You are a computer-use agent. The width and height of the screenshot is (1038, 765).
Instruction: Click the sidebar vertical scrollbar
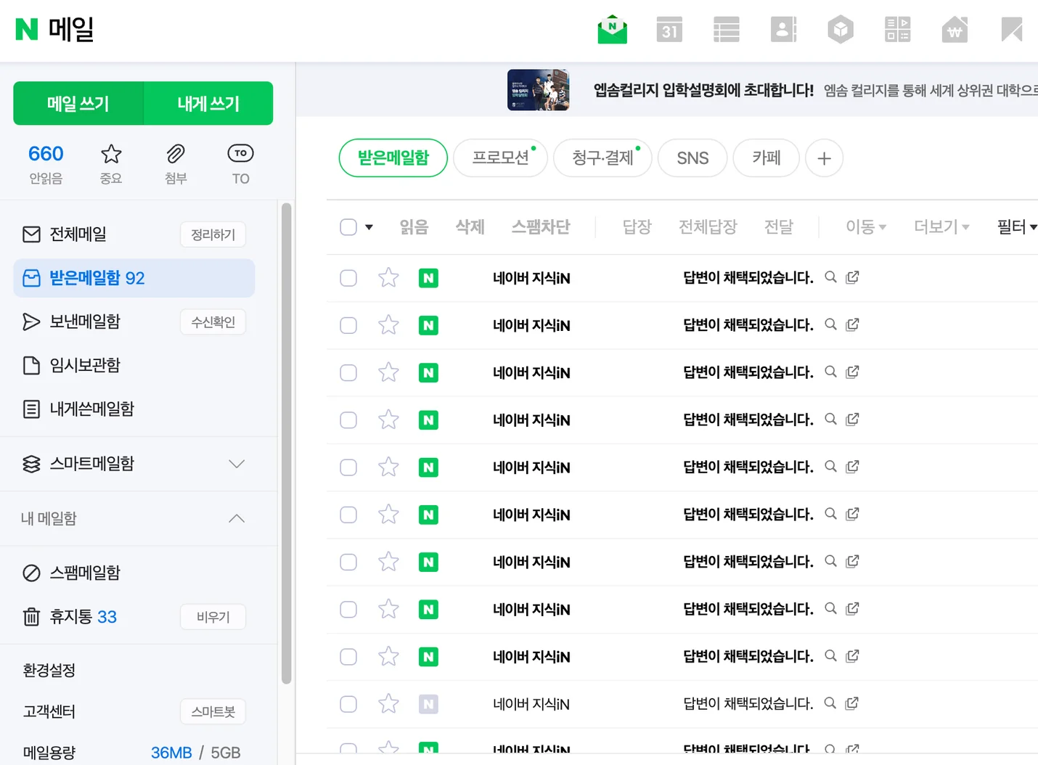pyautogui.click(x=287, y=443)
